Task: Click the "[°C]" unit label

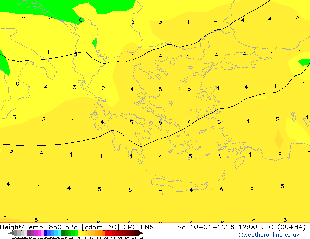Action: click(x=113, y=227)
